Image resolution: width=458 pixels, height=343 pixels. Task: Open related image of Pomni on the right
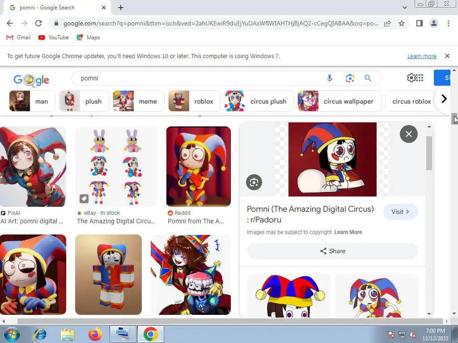point(376,296)
